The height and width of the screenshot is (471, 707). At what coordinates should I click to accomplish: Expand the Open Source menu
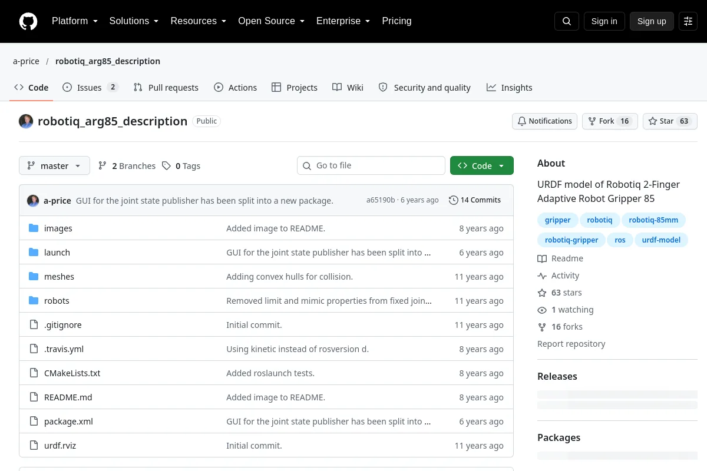point(272,21)
